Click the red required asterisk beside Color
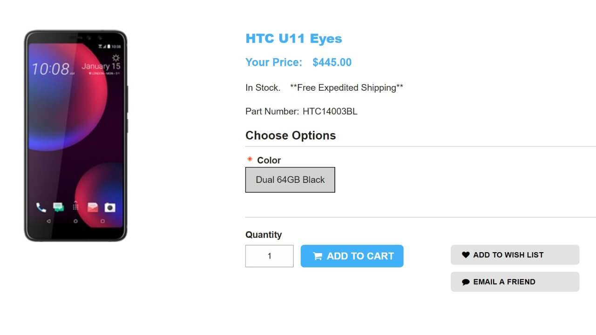 [250, 160]
